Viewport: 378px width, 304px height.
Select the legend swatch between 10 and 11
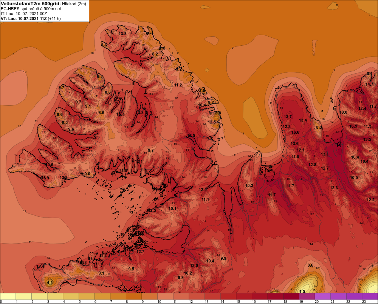coord(166,296)
